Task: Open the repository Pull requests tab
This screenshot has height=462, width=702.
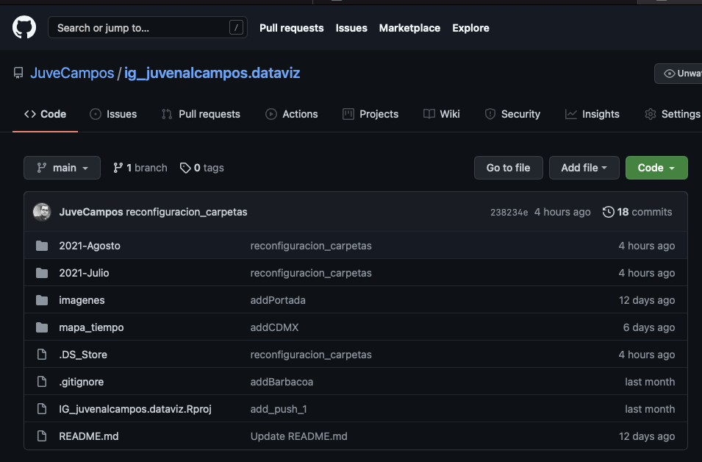Action: tap(201, 114)
